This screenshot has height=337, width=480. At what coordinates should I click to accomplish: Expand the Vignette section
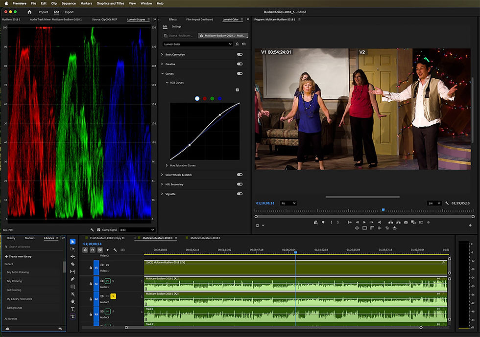point(162,194)
